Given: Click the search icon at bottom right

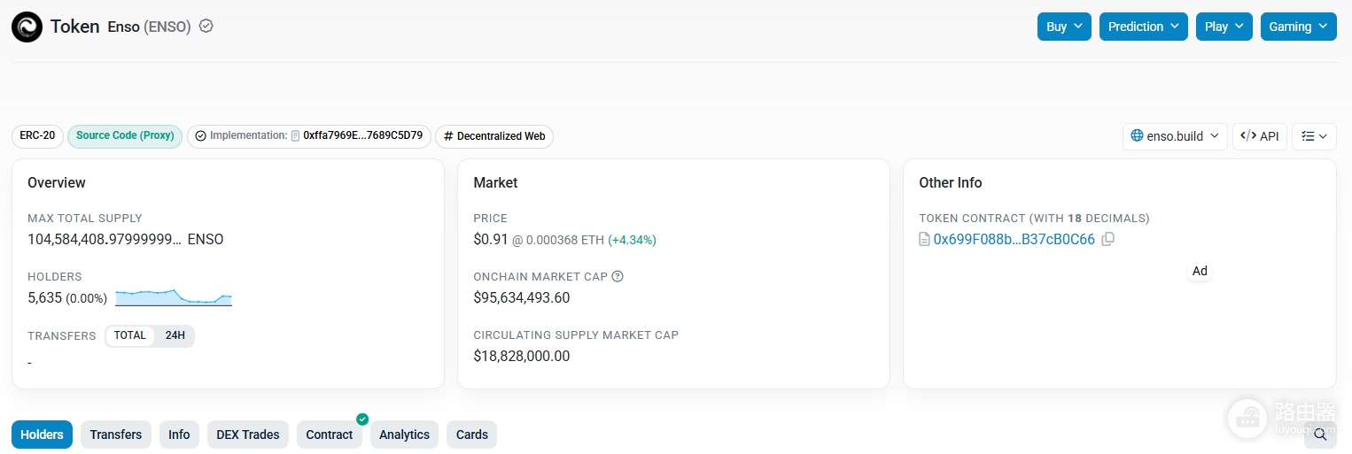Looking at the screenshot, I should (1320, 435).
